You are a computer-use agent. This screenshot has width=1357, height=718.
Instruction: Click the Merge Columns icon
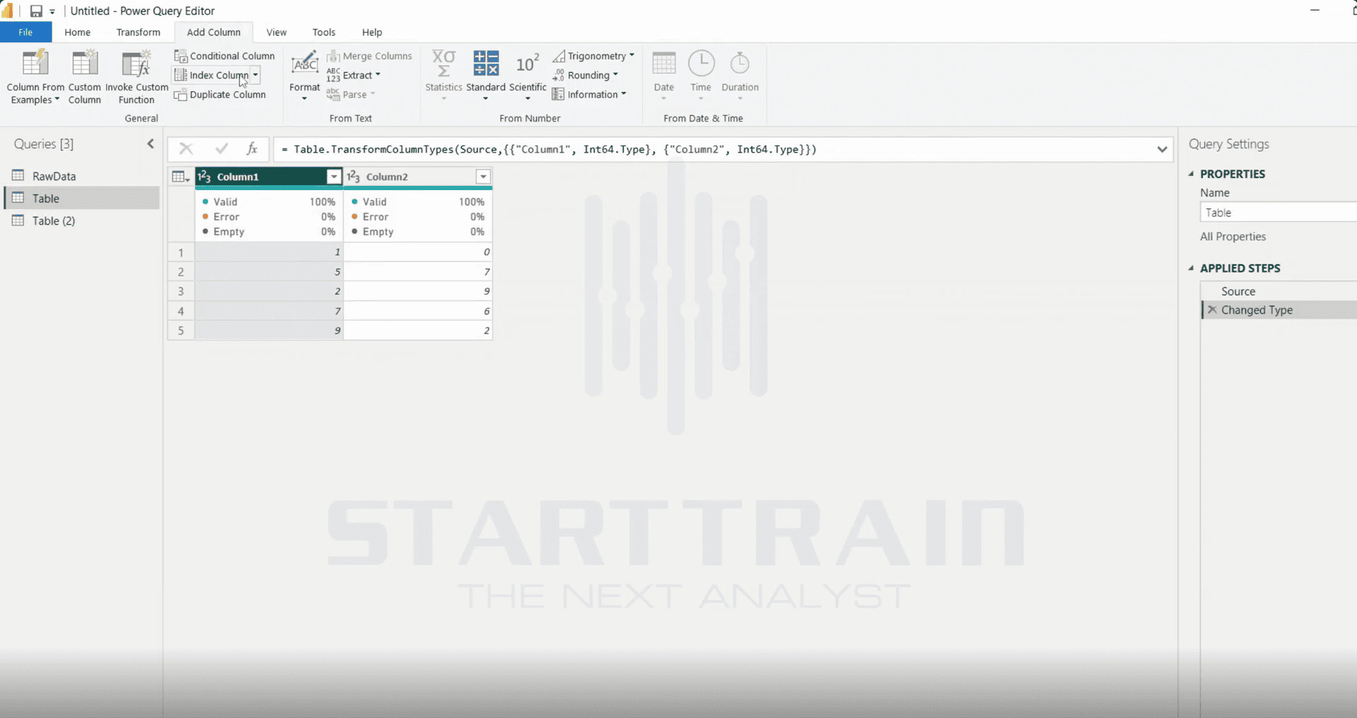point(333,56)
